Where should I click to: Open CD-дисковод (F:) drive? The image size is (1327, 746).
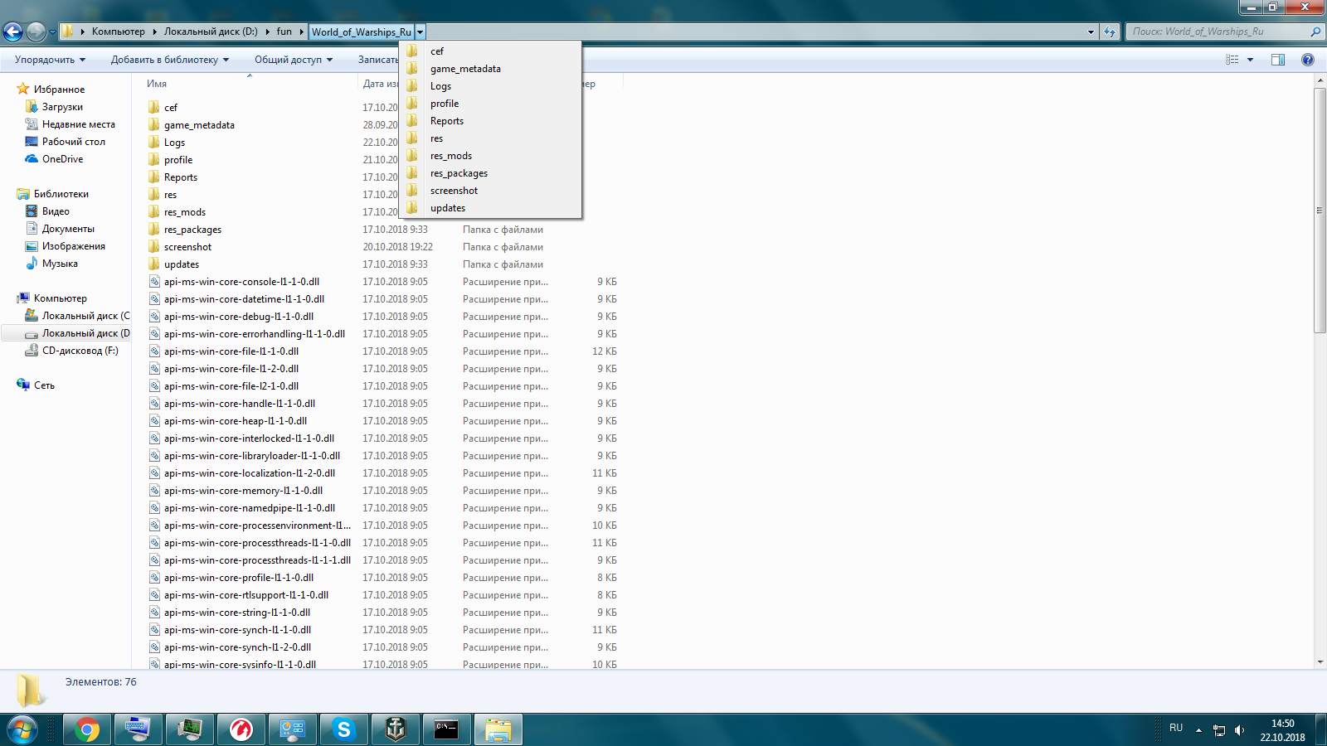(80, 351)
